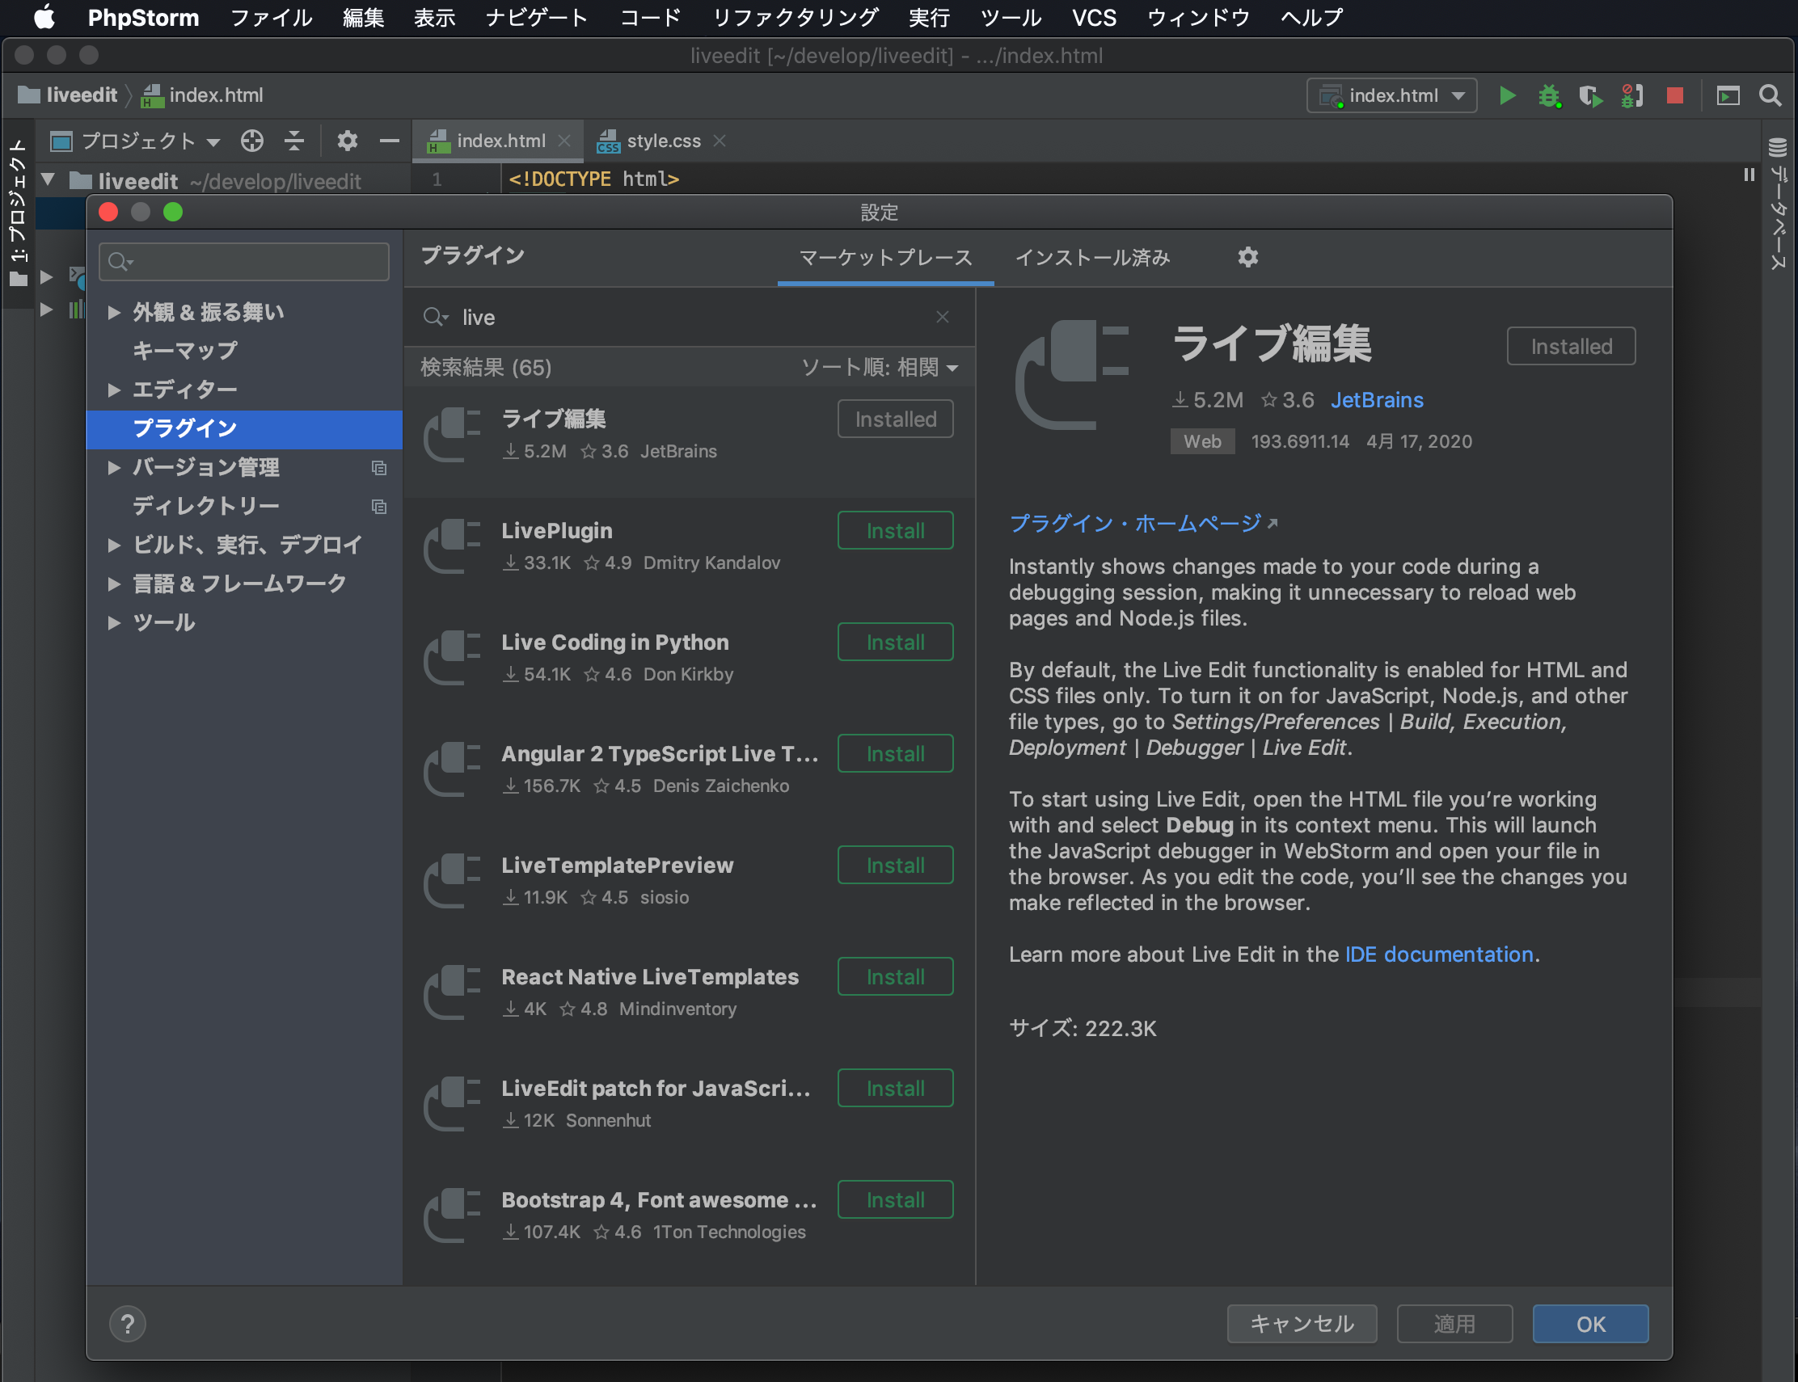Hide the project tool window
This screenshot has width=1798, height=1382.
tap(388, 141)
